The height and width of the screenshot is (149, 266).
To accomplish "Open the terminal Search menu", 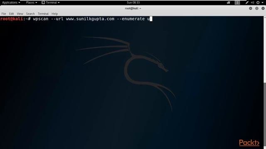I will pos(30,14).
